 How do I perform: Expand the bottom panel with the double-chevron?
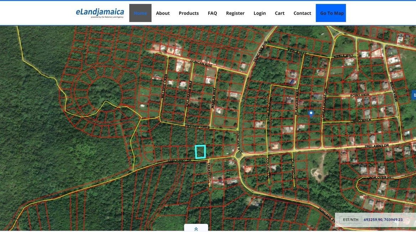196,229
